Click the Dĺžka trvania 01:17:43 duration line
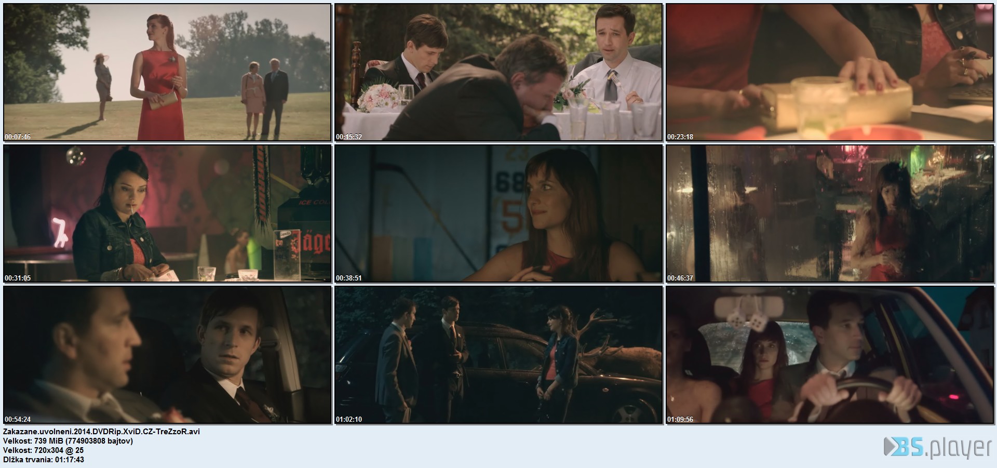Viewport: 997px width, 468px height. pos(44,460)
